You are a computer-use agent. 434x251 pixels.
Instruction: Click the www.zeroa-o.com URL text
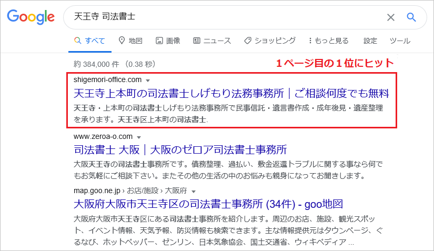point(103,136)
